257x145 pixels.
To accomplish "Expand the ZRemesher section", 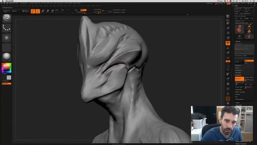I will (239, 89).
